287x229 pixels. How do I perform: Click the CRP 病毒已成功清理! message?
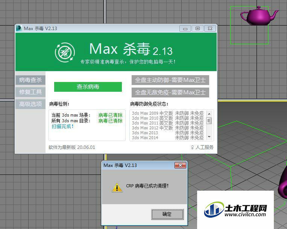pos(147,186)
